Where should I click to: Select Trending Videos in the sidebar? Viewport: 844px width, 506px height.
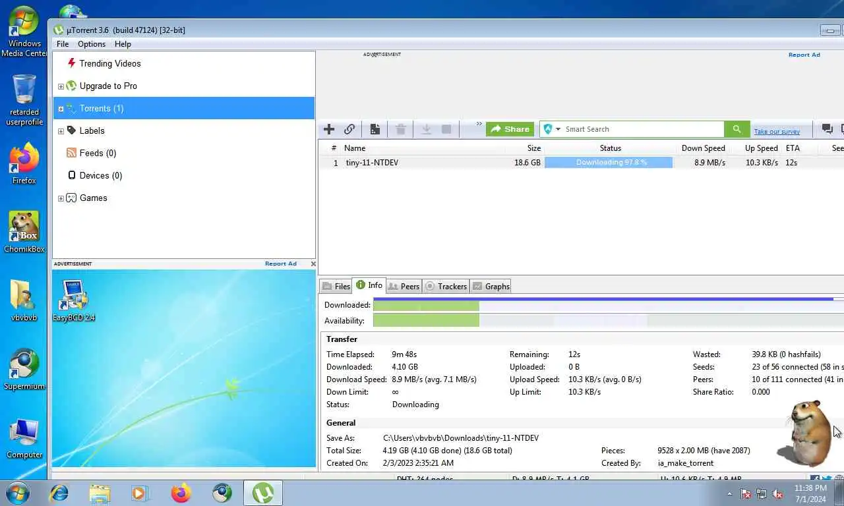point(110,63)
